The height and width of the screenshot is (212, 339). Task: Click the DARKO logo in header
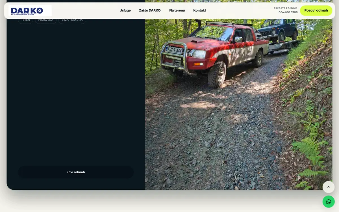tap(30, 11)
